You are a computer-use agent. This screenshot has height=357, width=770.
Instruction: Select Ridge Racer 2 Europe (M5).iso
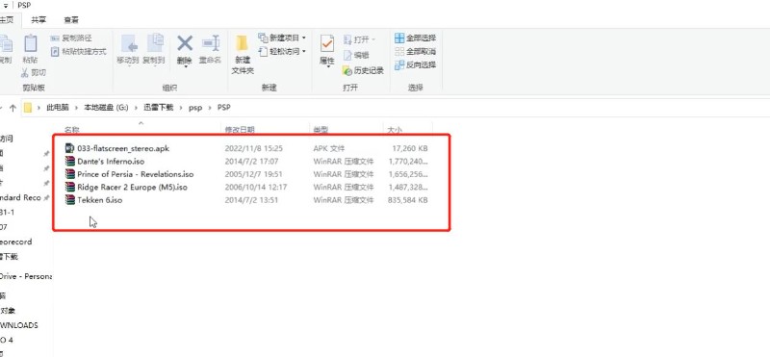[132, 187]
